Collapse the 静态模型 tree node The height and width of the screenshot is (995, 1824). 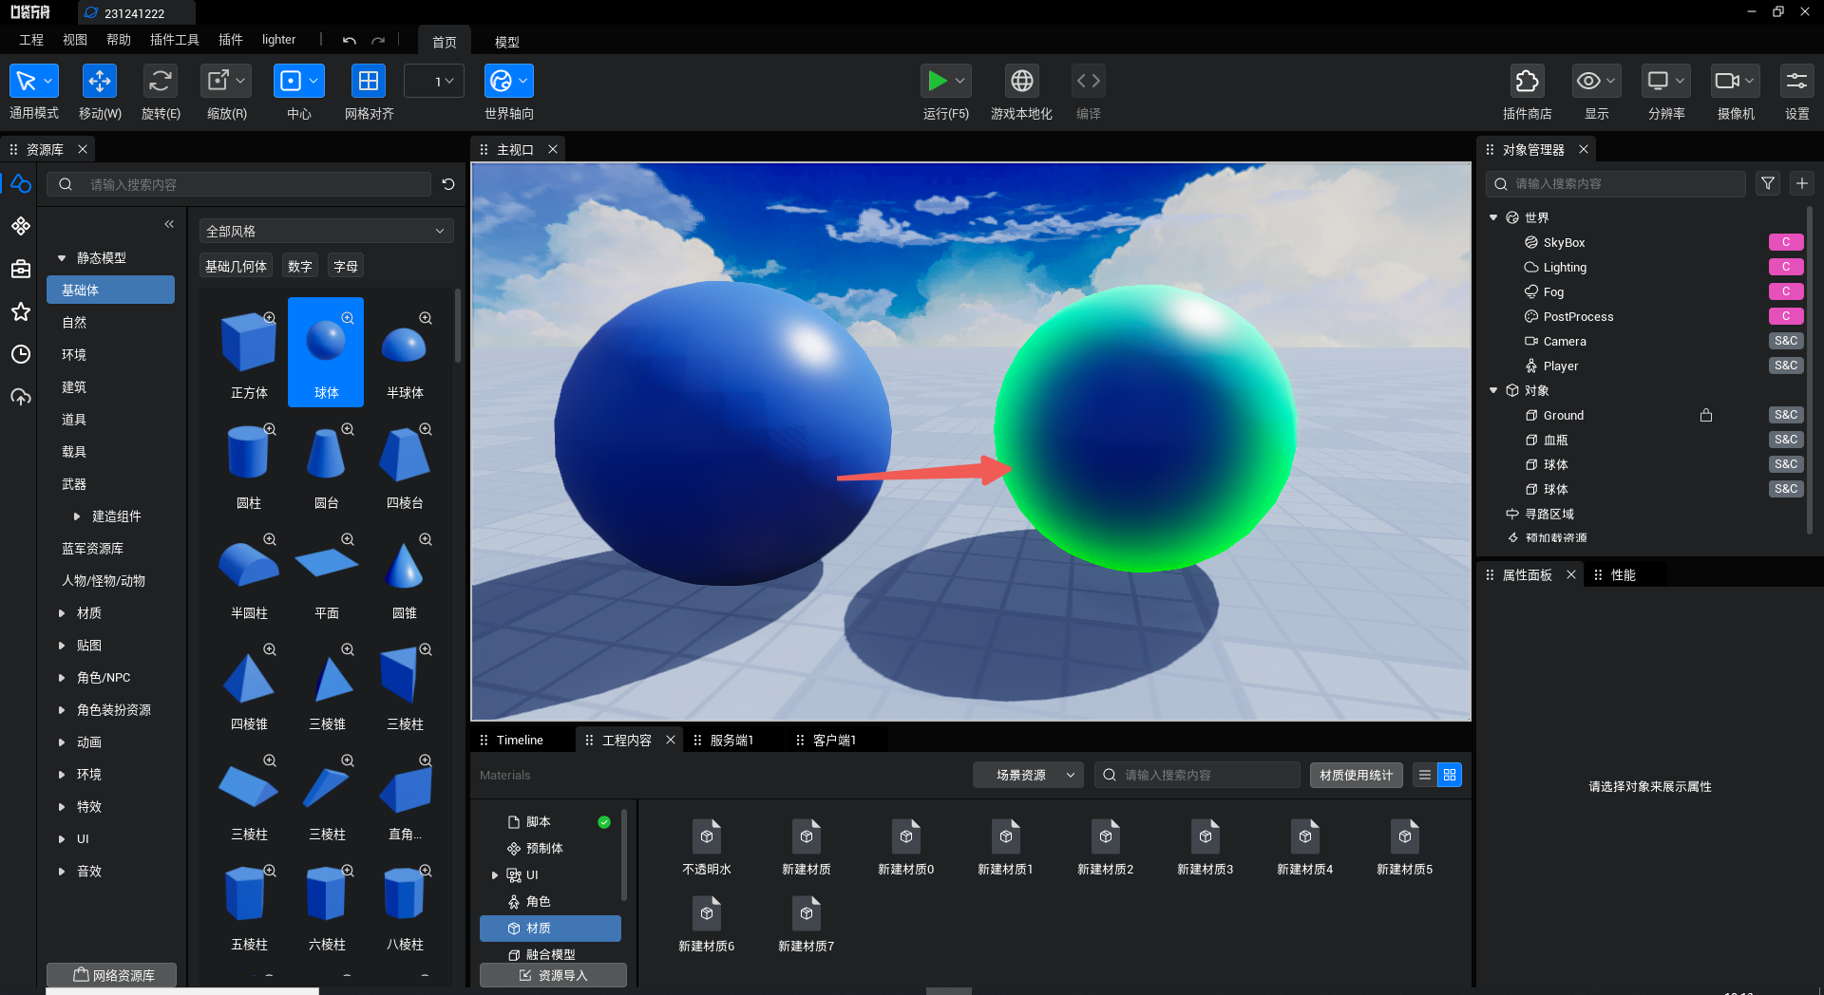[62, 257]
